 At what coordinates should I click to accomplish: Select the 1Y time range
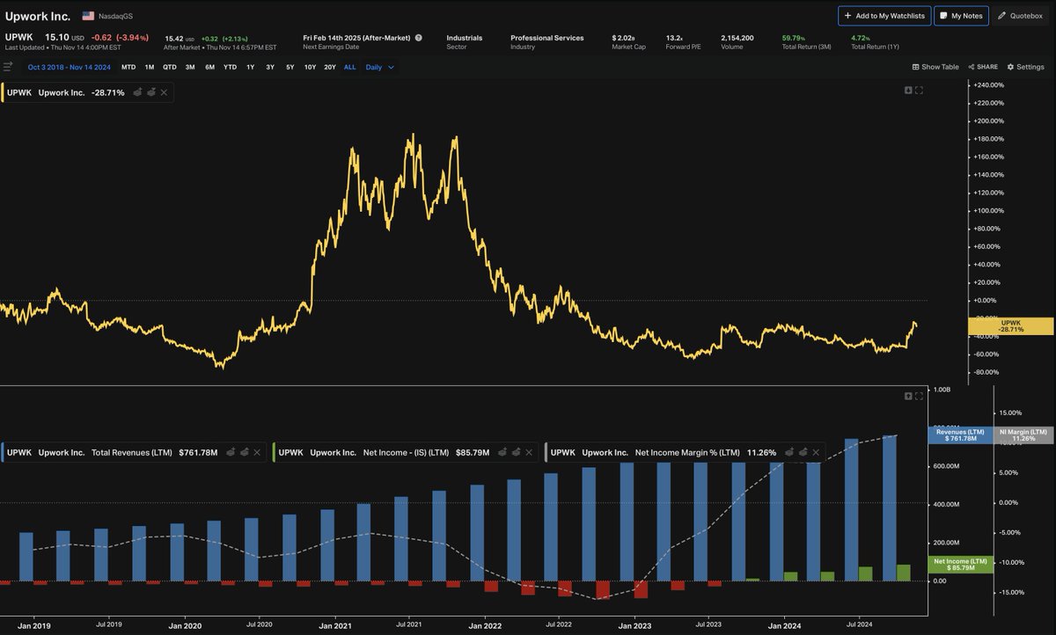[250, 67]
